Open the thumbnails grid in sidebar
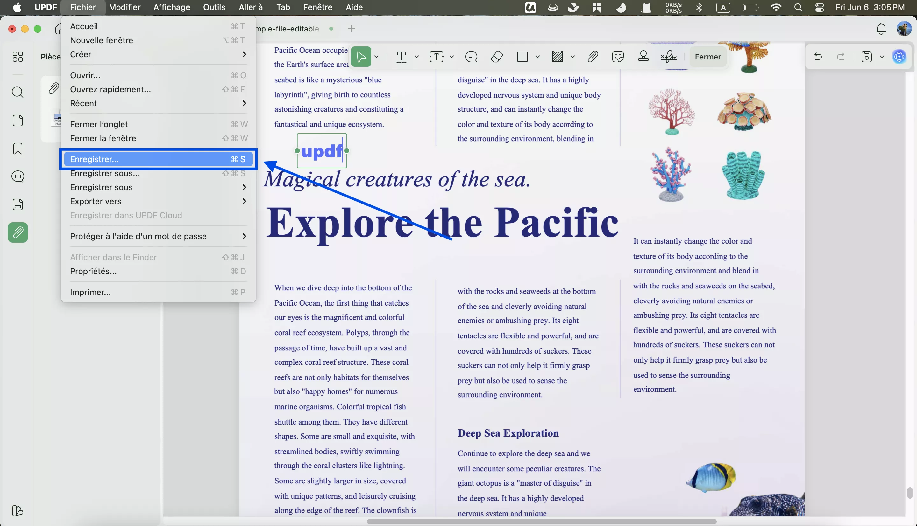 point(18,56)
